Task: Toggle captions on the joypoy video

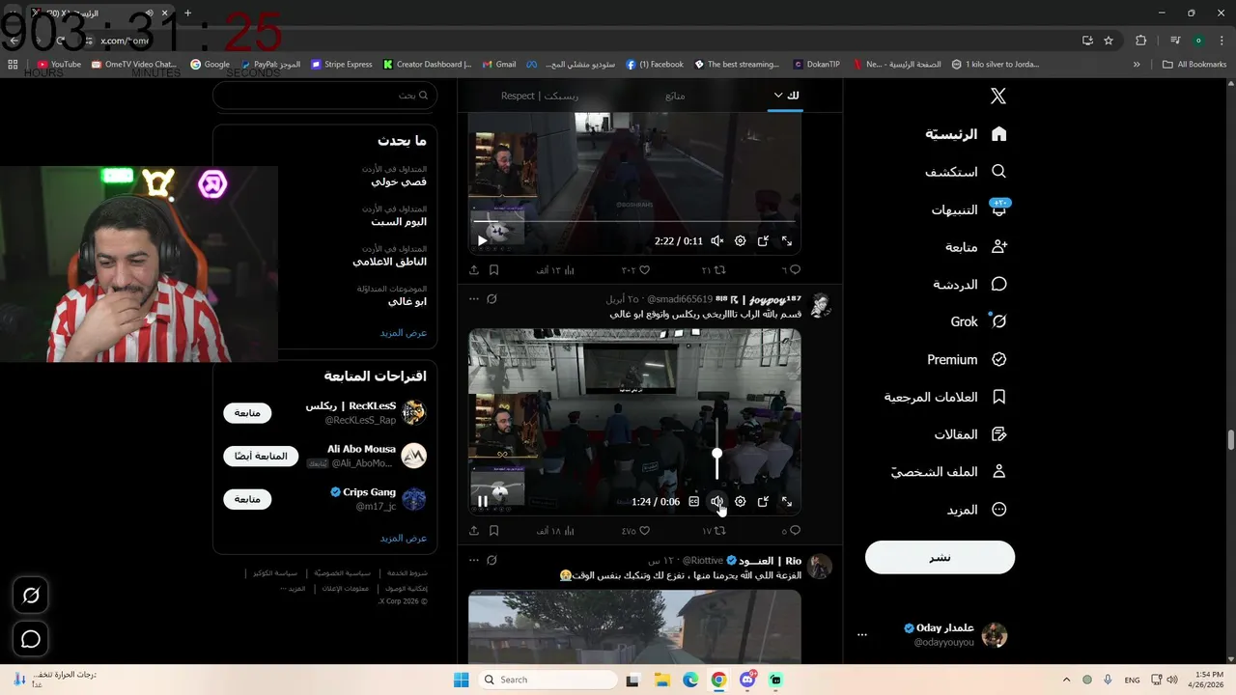Action: click(x=693, y=502)
